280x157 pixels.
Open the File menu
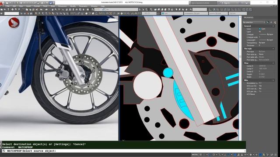(x=8, y=6)
